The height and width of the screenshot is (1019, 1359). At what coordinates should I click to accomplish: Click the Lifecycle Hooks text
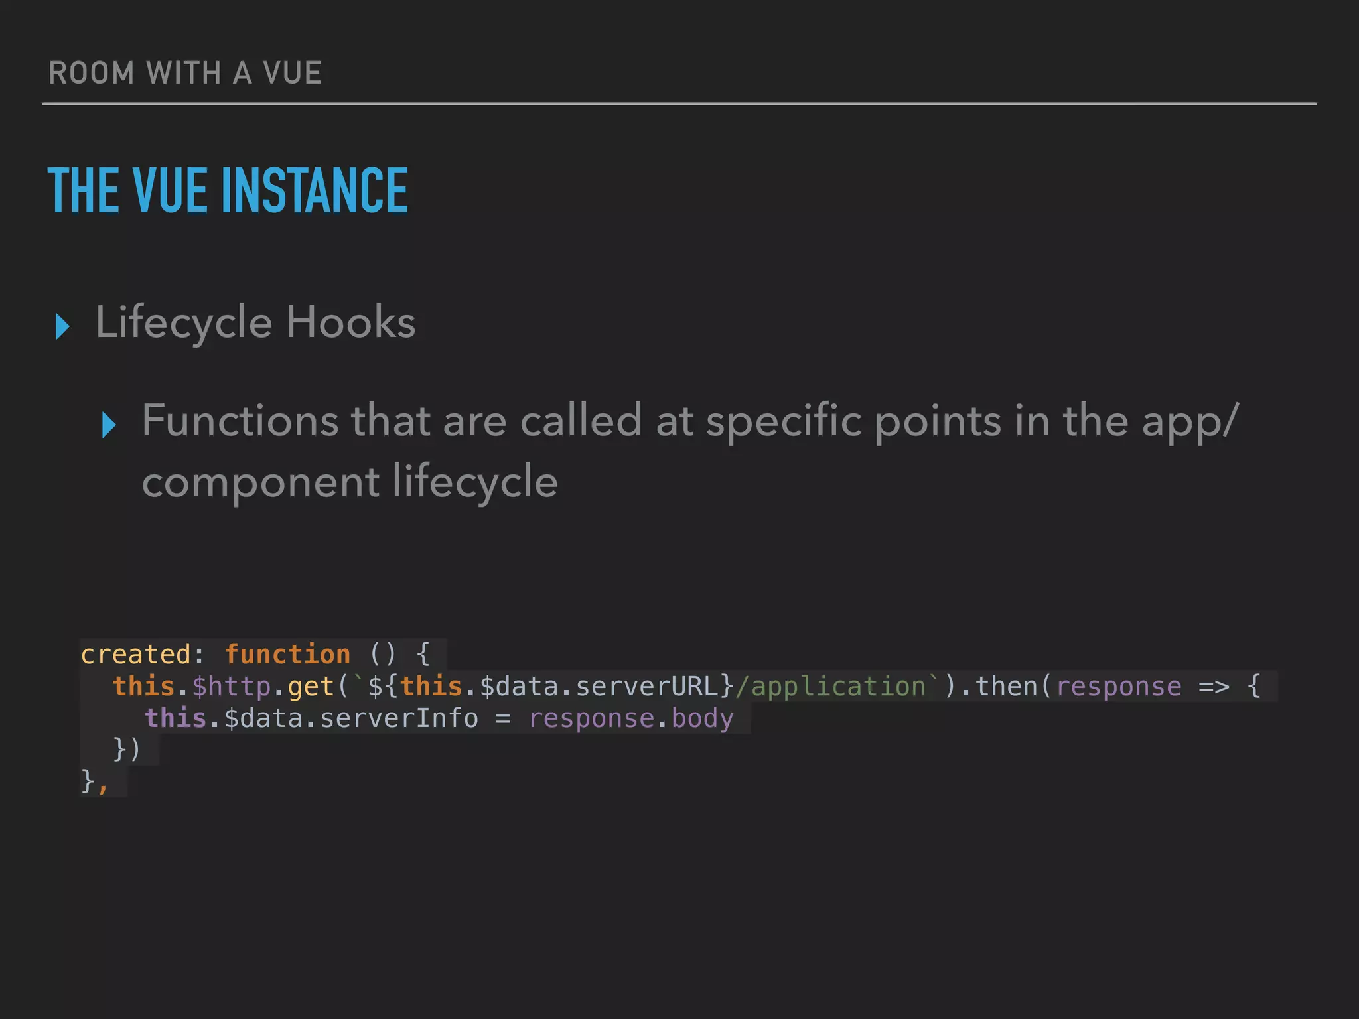point(255,323)
